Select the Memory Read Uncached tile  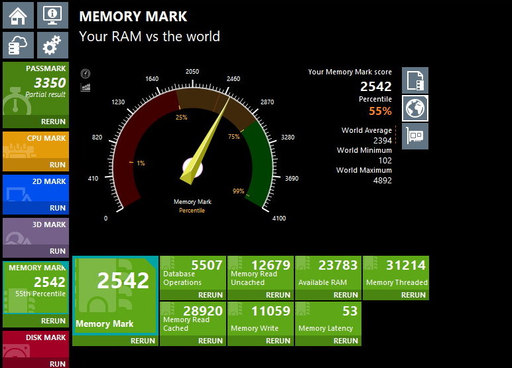coord(261,273)
